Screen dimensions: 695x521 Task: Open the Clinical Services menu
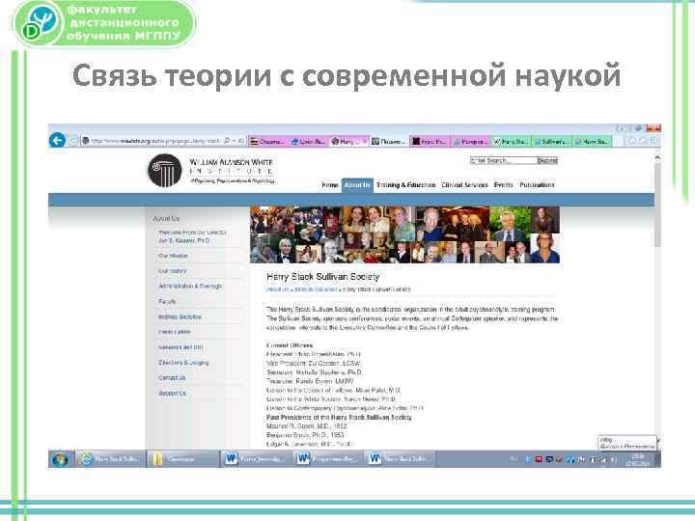click(x=464, y=185)
